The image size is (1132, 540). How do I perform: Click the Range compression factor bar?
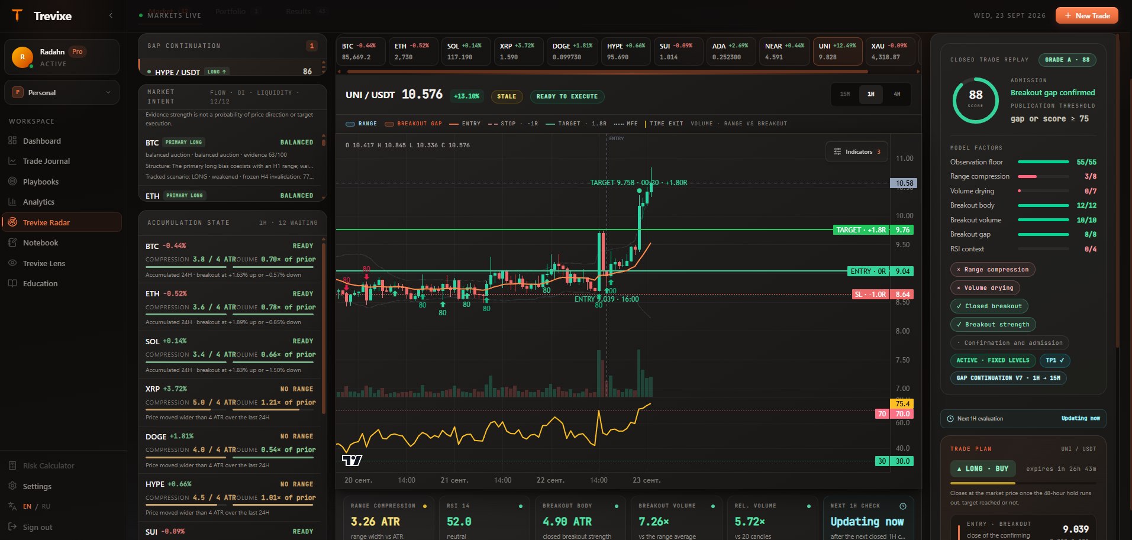1043,176
